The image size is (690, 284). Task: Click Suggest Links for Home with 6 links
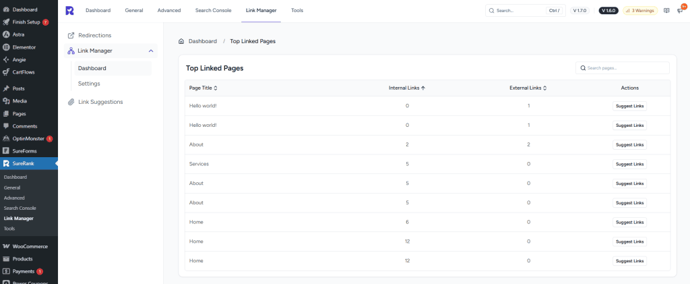point(630,223)
